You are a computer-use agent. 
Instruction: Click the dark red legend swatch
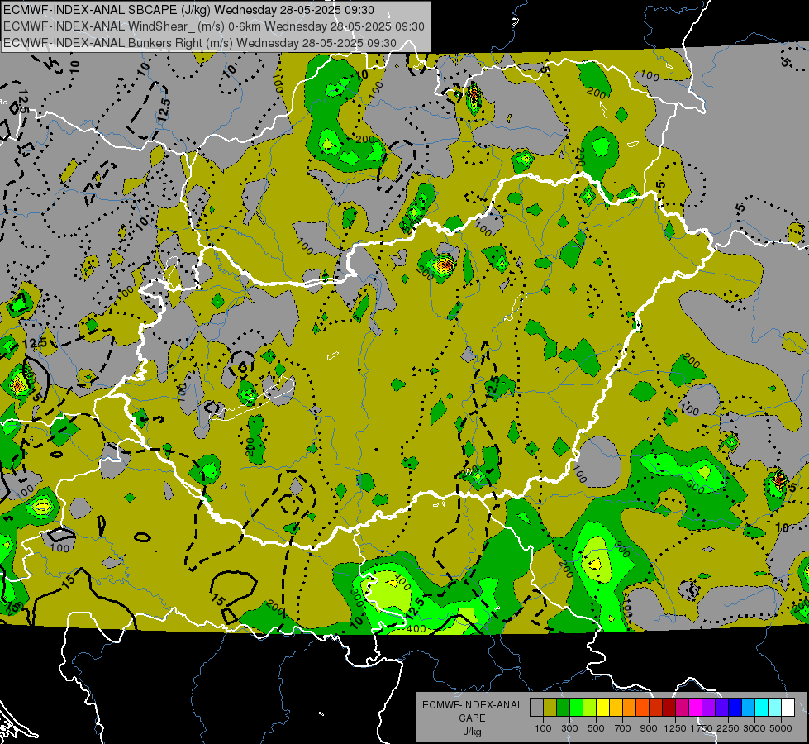click(669, 708)
